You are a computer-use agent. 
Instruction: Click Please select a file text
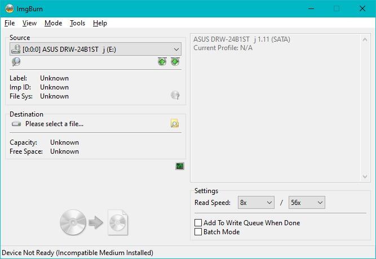55,124
